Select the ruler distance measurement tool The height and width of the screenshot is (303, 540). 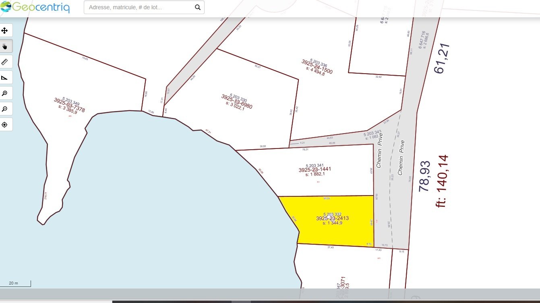tap(5, 62)
